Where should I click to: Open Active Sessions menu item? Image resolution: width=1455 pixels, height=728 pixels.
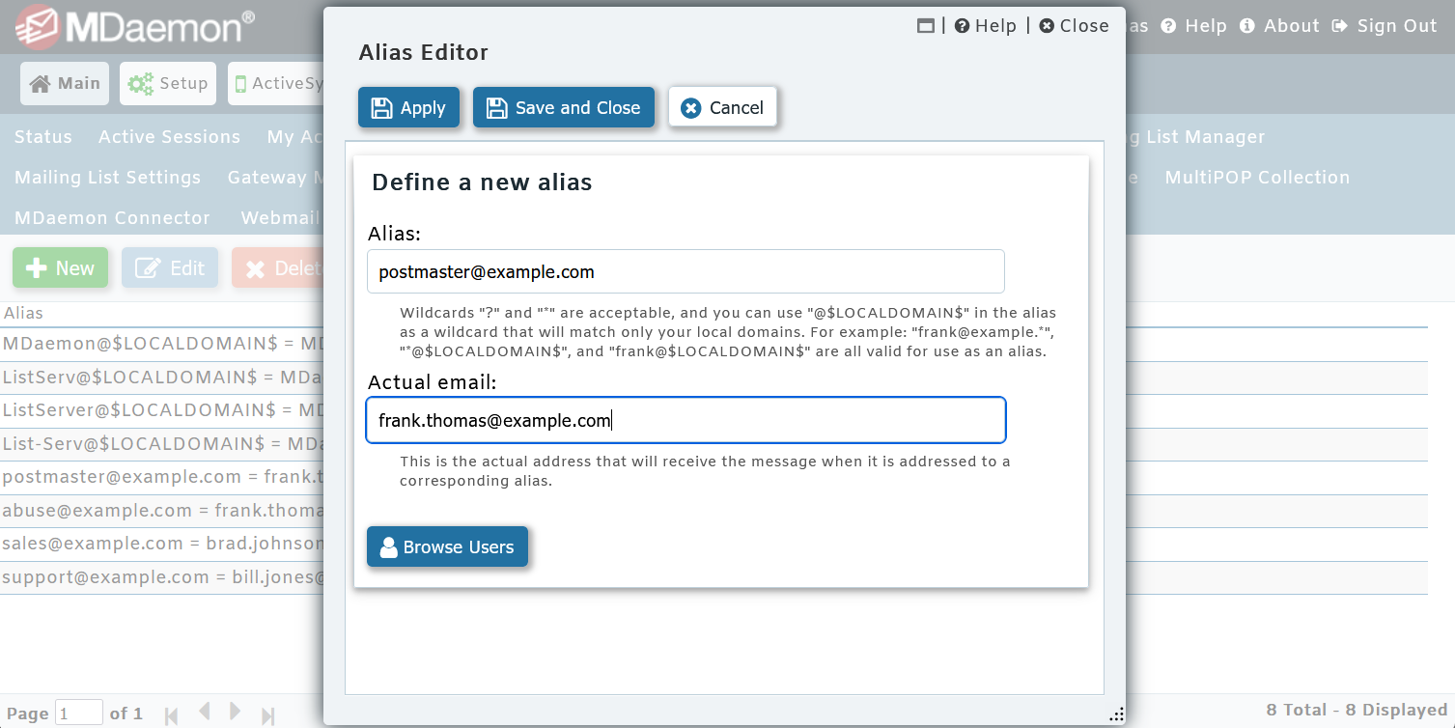click(x=169, y=137)
